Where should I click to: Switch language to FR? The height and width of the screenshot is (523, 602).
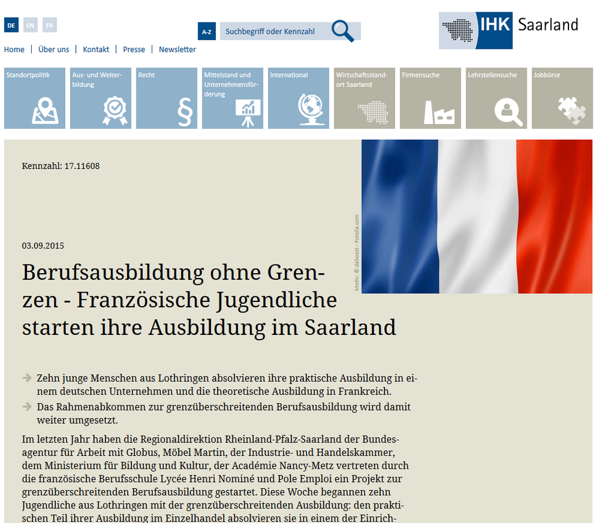tap(49, 25)
